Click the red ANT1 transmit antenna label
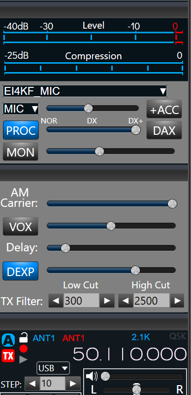This screenshot has height=395, width=191. pyautogui.click(x=73, y=338)
